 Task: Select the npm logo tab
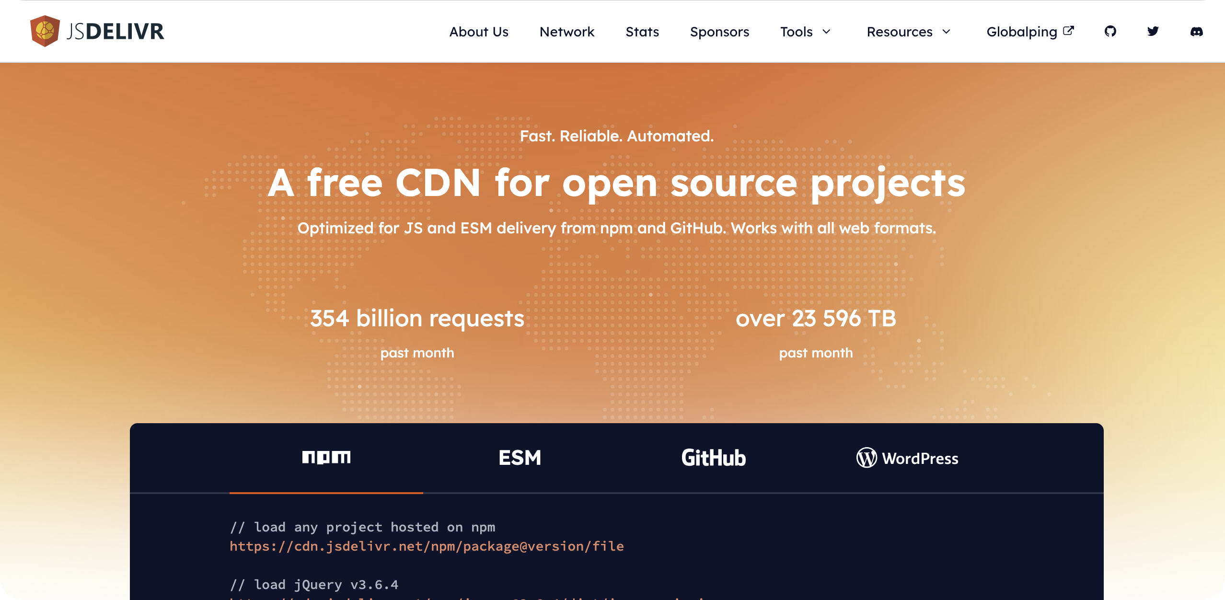pos(326,458)
